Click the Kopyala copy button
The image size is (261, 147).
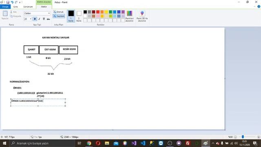15,16
